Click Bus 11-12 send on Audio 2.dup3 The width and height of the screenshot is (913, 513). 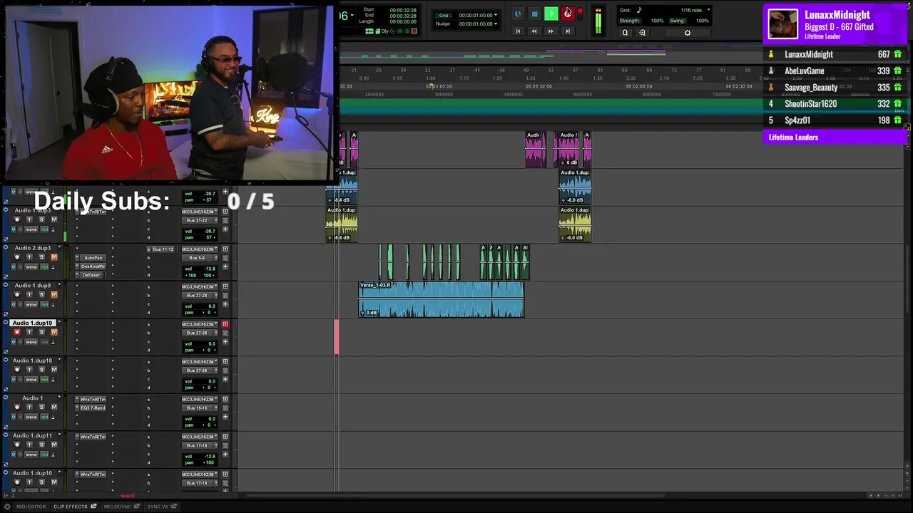[x=163, y=249]
